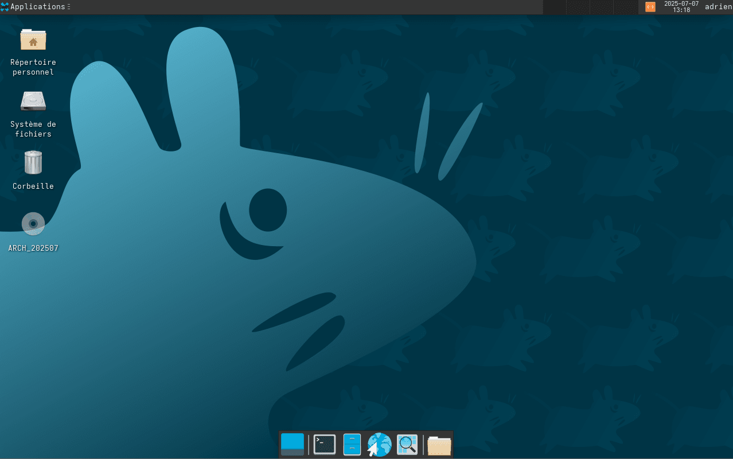Open the Application Finder magnifier icon
This screenshot has width=733, height=459.
407,445
